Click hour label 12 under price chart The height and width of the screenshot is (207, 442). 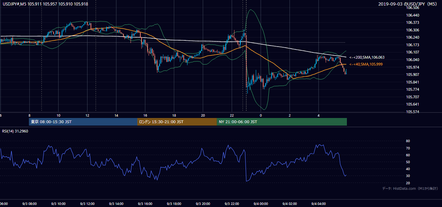87,115
